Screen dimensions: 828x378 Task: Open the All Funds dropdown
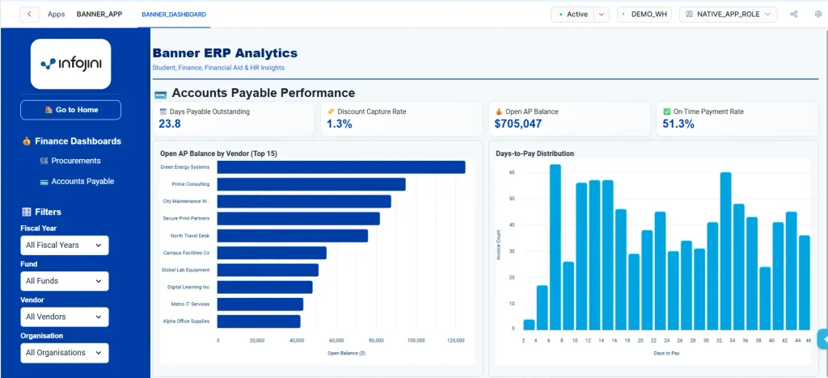pyautogui.click(x=65, y=281)
